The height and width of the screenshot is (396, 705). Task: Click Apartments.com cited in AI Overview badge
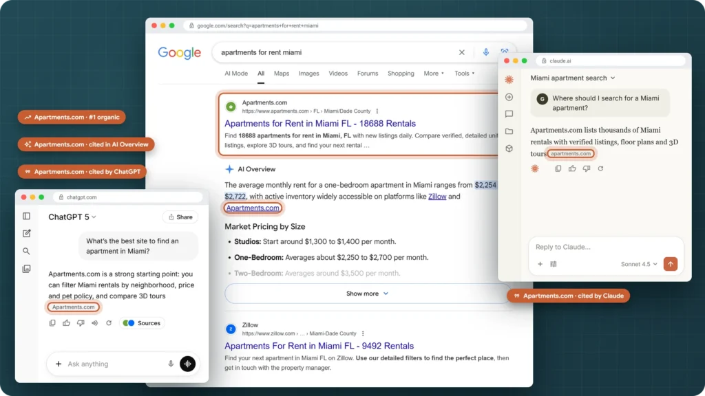pyautogui.click(x=86, y=144)
